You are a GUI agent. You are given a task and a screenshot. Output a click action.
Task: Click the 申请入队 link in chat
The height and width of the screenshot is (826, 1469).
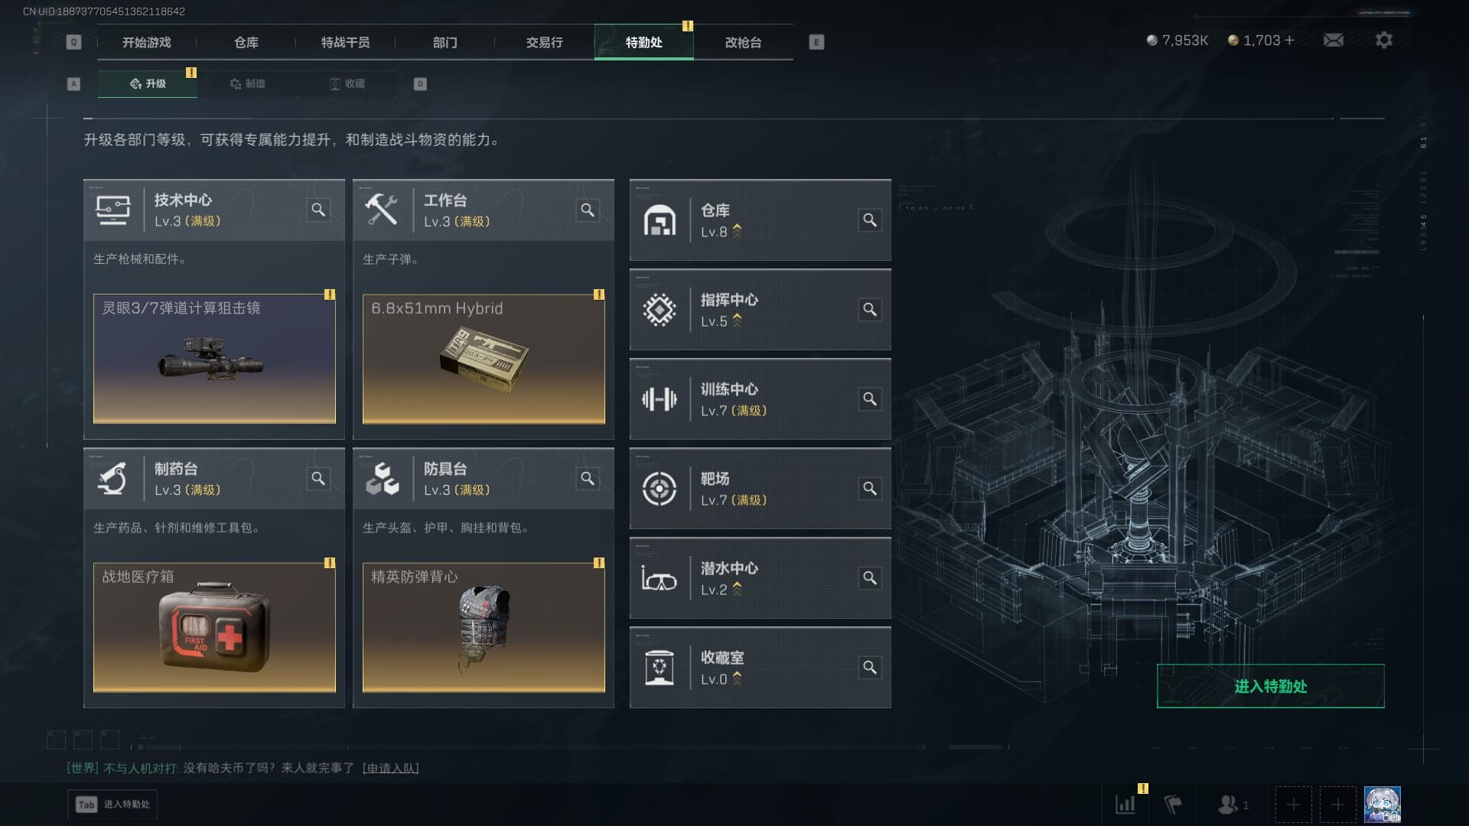pos(391,768)
